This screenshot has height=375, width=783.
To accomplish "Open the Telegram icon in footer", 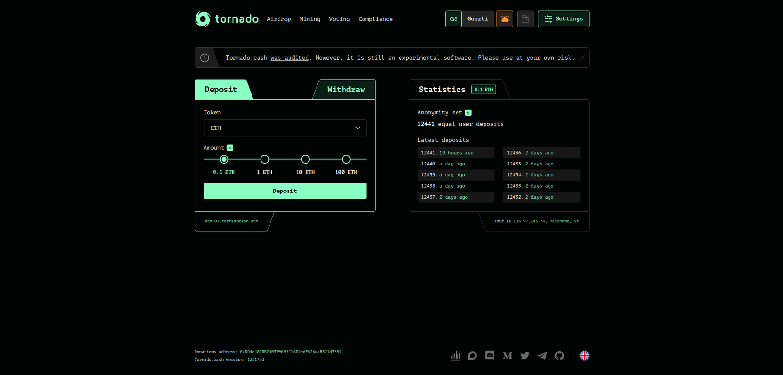I will pos(542,356).
